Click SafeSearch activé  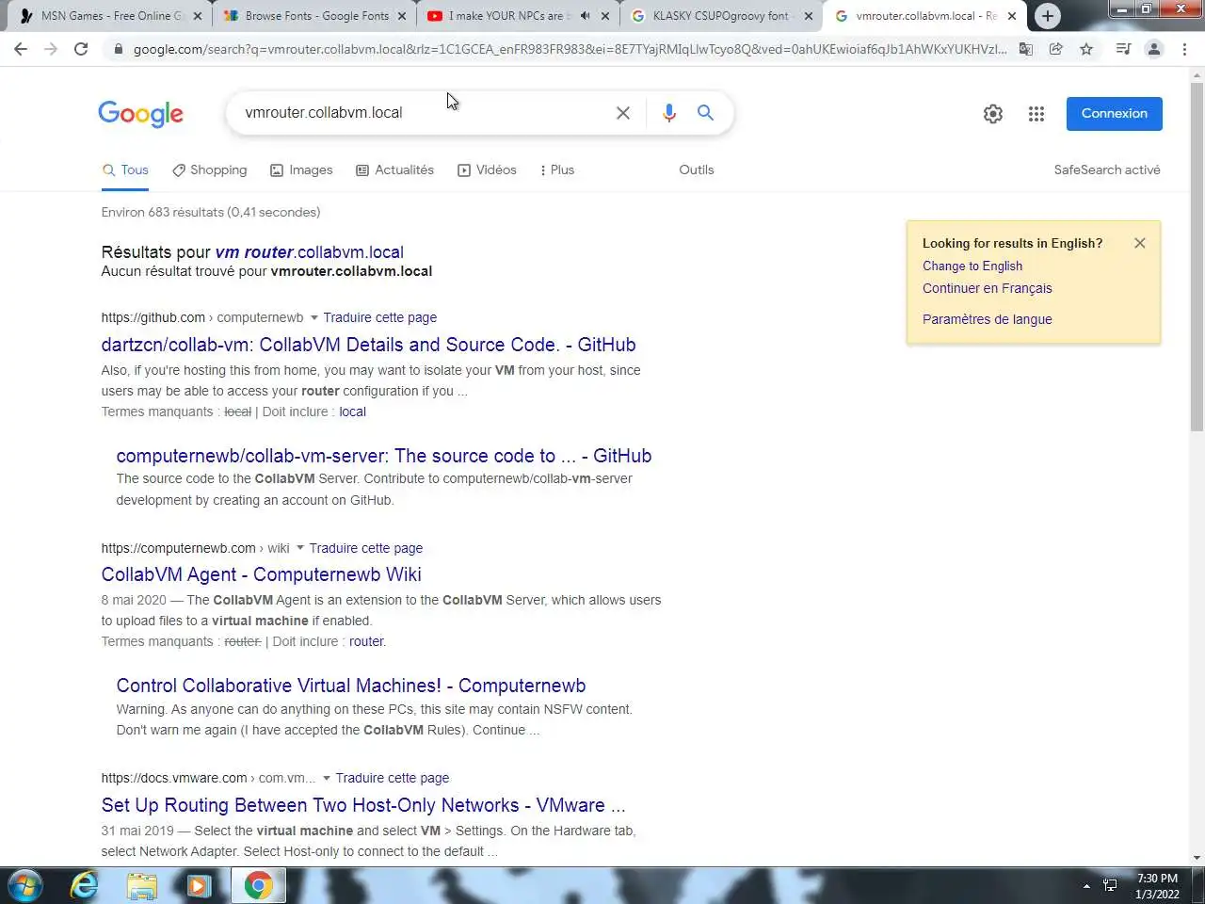point(1107,170)
